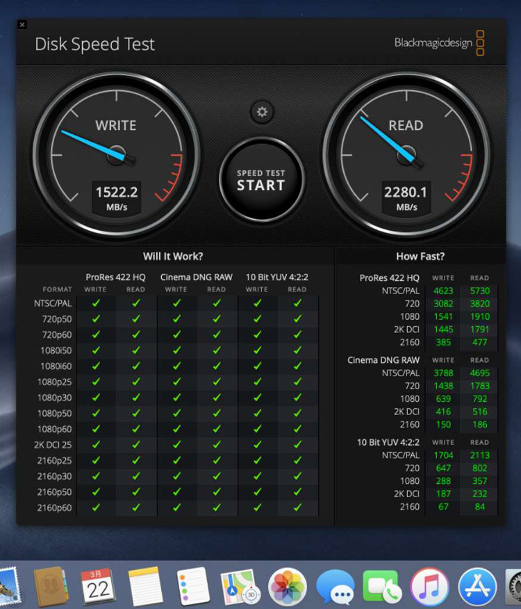The image size is (521, 609).
Task: Close the Disk Speed Test window
Action: pos(22,25)
